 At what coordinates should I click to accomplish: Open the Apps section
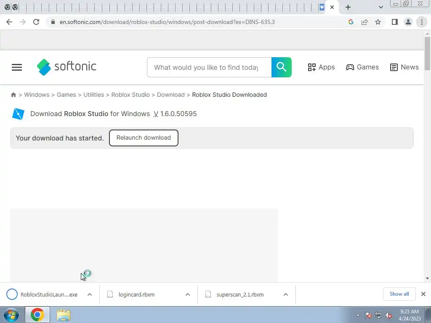[x=321, y=67]
